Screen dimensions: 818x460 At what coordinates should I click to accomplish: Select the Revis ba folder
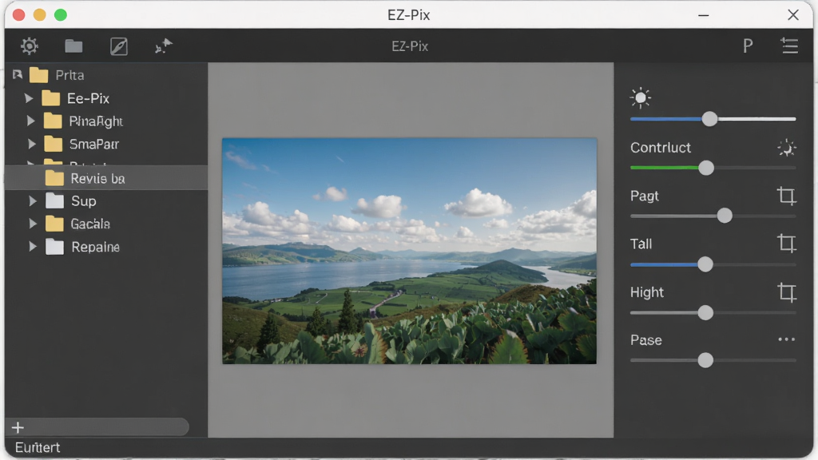point(106,178)
